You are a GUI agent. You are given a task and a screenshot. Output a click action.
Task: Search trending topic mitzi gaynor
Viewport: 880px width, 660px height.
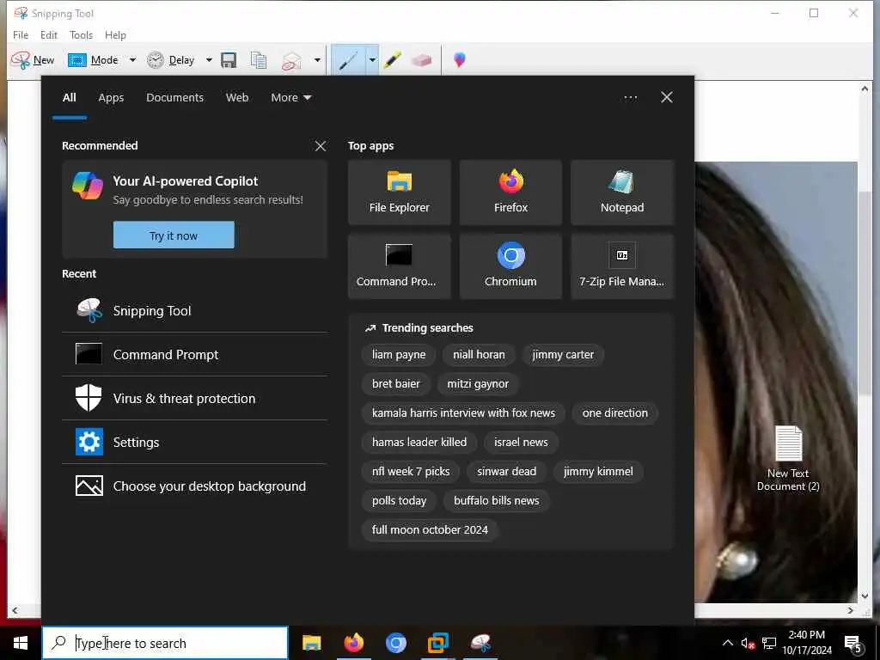[478, 384]
